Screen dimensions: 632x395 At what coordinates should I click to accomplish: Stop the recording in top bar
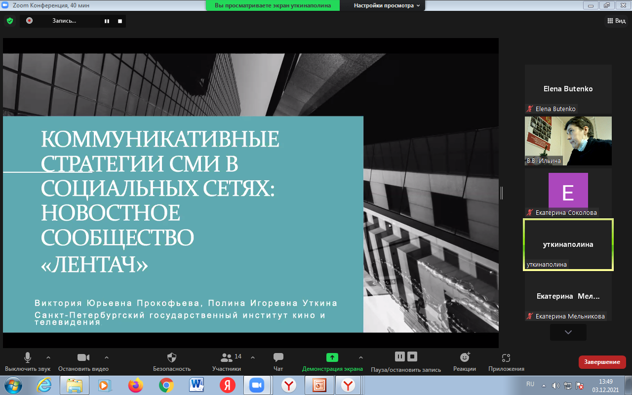click(x=120, y=21)
